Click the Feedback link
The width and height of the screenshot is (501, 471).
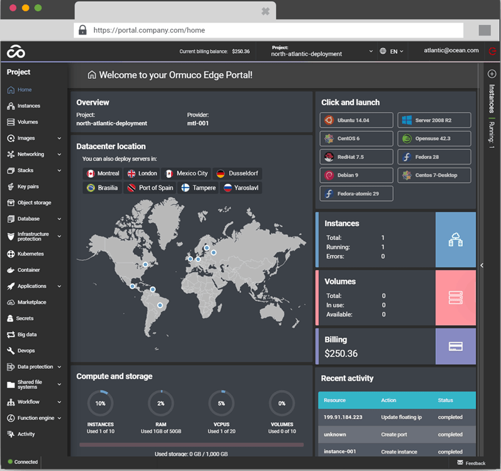click(x=475, y=463)
